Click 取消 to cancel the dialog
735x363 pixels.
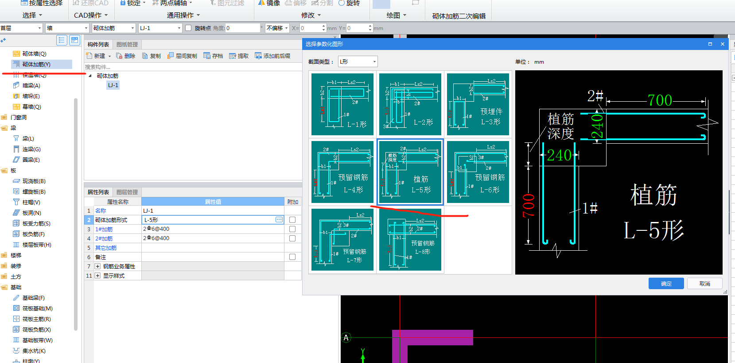pos(705,283)
